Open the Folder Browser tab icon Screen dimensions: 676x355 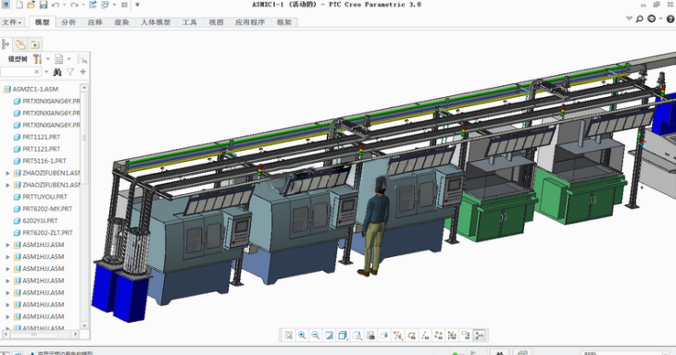coord(20,44)
